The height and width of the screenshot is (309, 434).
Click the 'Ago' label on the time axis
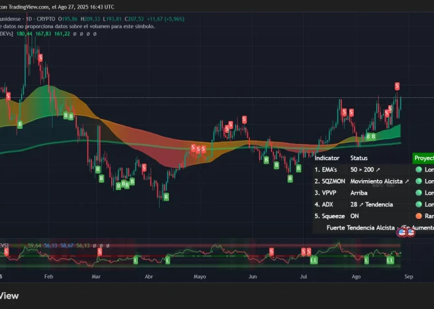(x=356, y=277)
